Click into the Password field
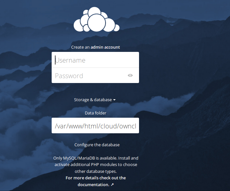 [95, 76]
